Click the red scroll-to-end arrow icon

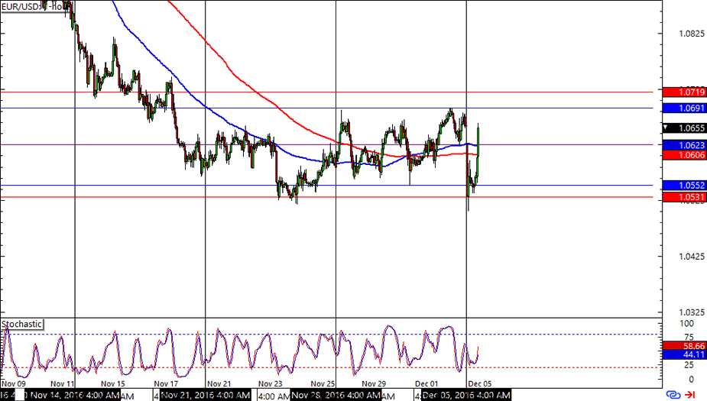(690, 395)
